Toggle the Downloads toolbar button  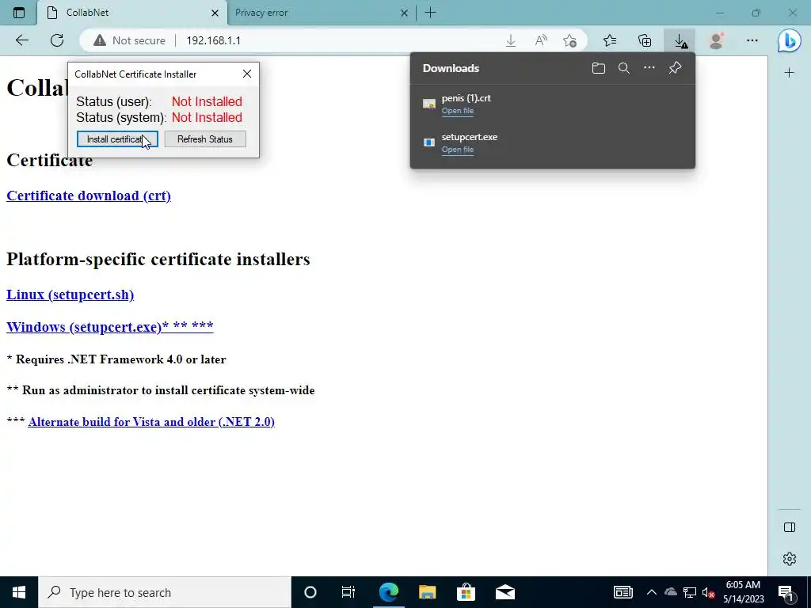pyautogui.click(x=680, y=40)
